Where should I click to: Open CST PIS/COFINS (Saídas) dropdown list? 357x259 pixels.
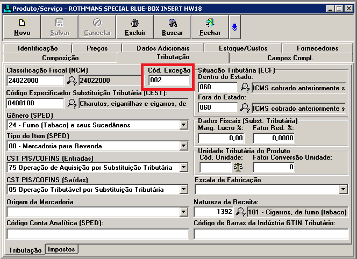coord(183,190)
